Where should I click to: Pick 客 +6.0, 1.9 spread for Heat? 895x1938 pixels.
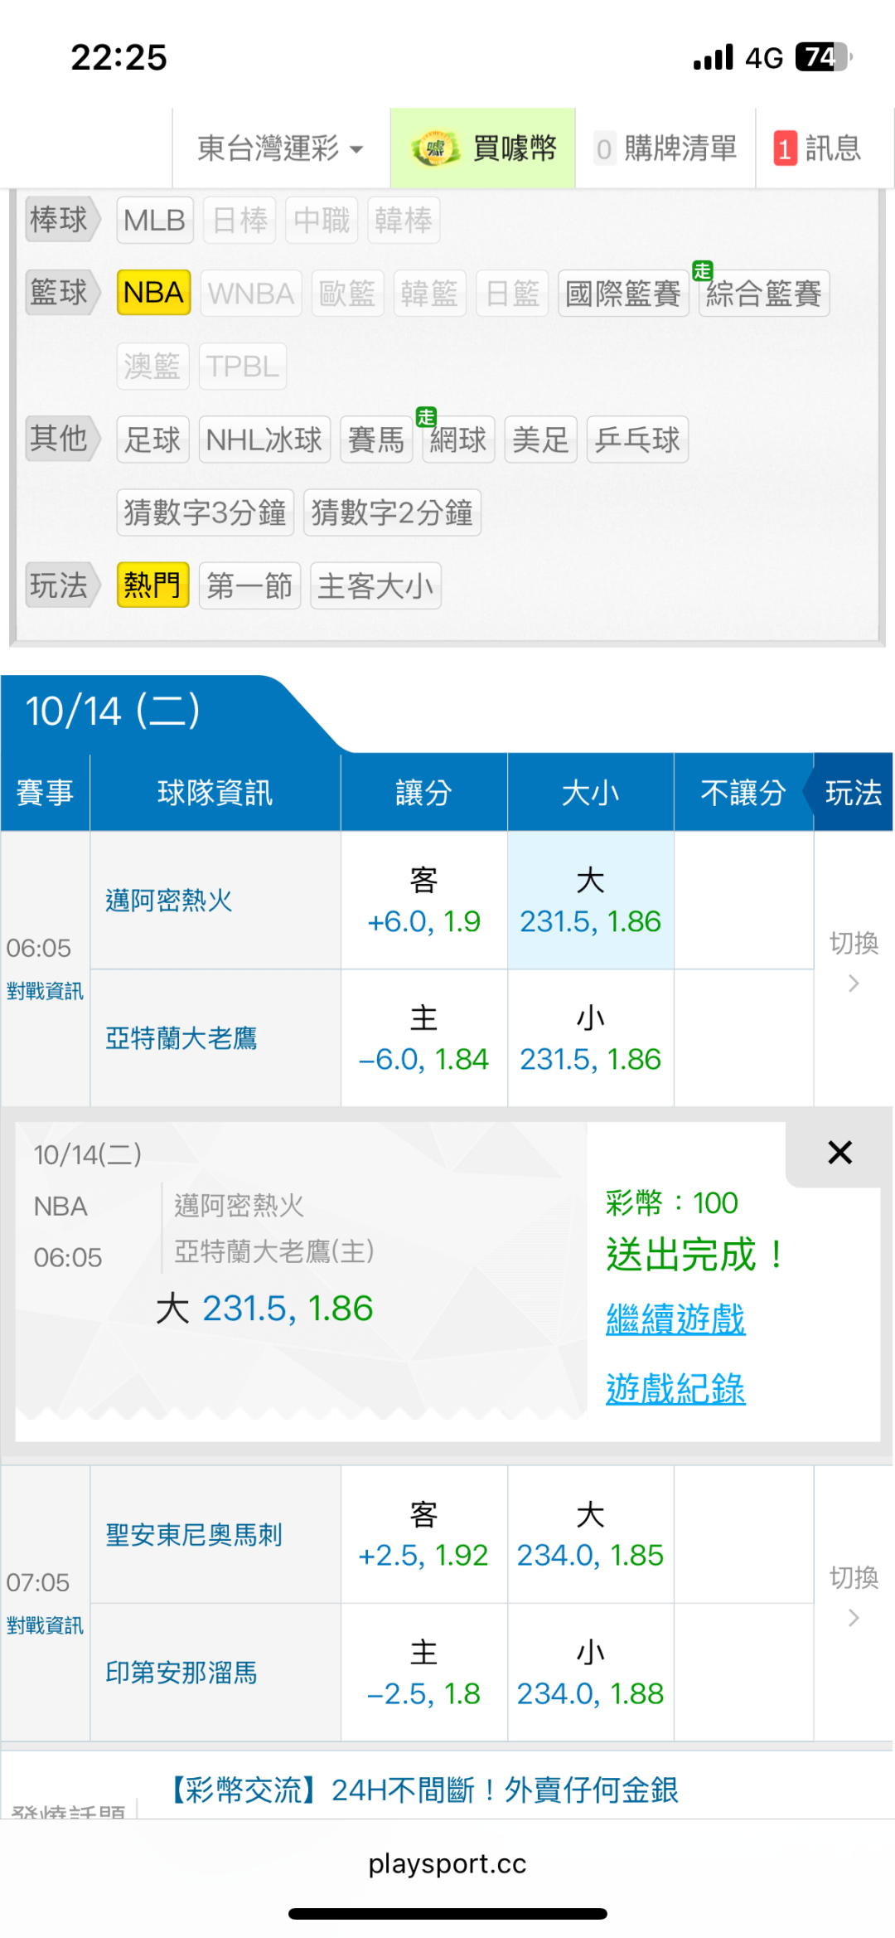[x=424, y=901]
